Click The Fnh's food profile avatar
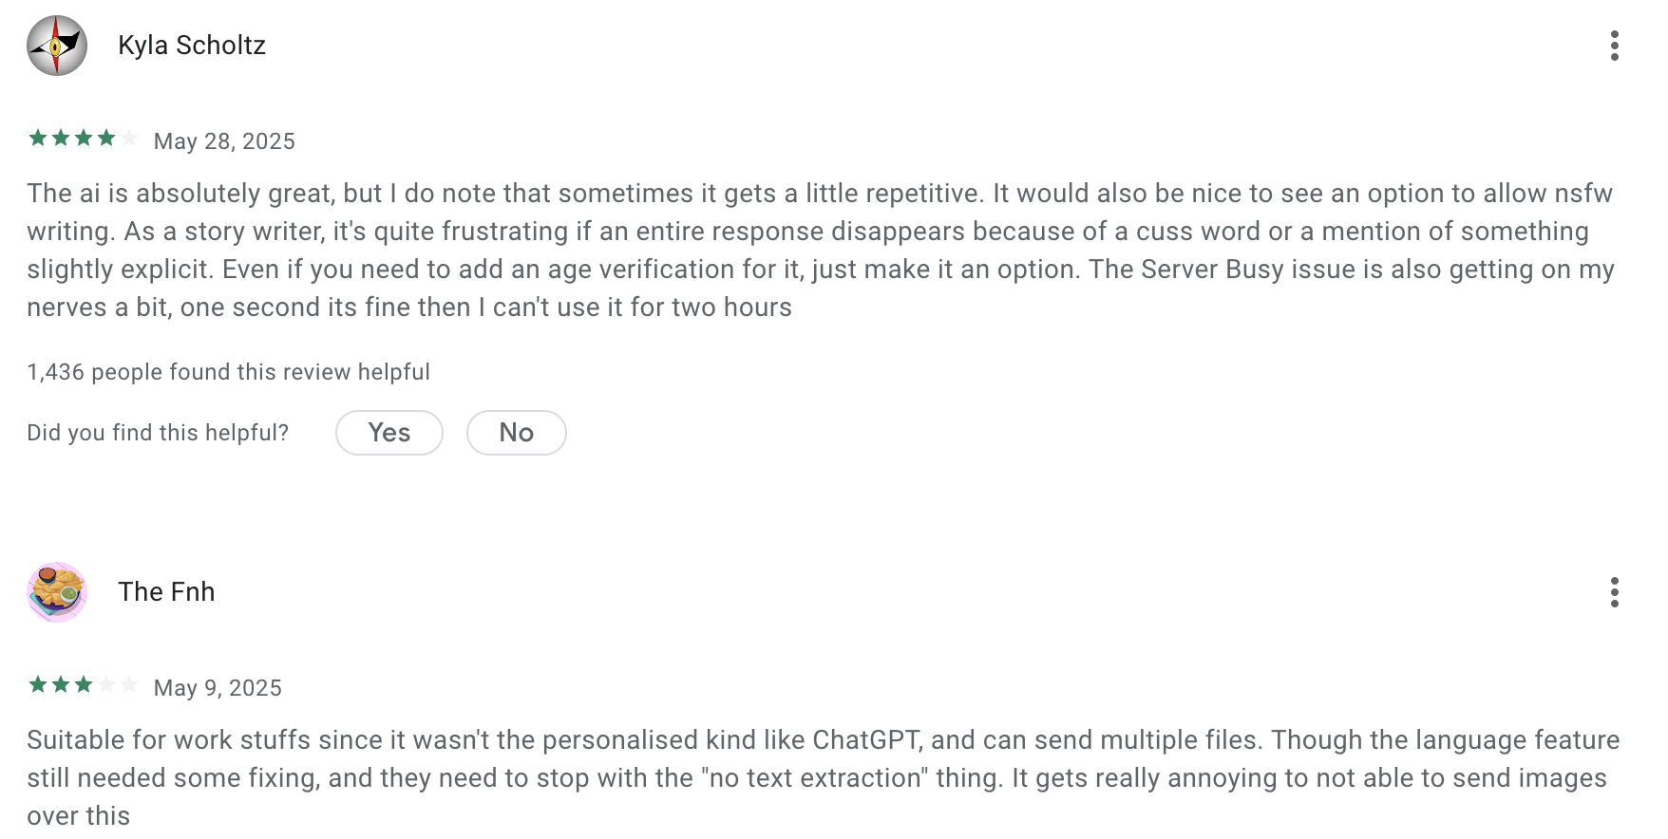Screen dimensions: 1668x839 pyautogui.click(x=57, y=592)
